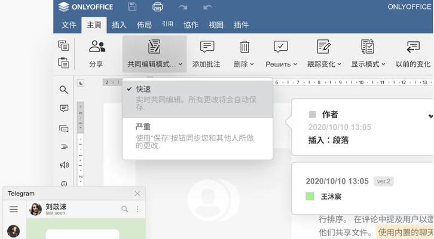Open the search magnifier in left sidebar
Screen dimensions: 434x239
point(63,90)
